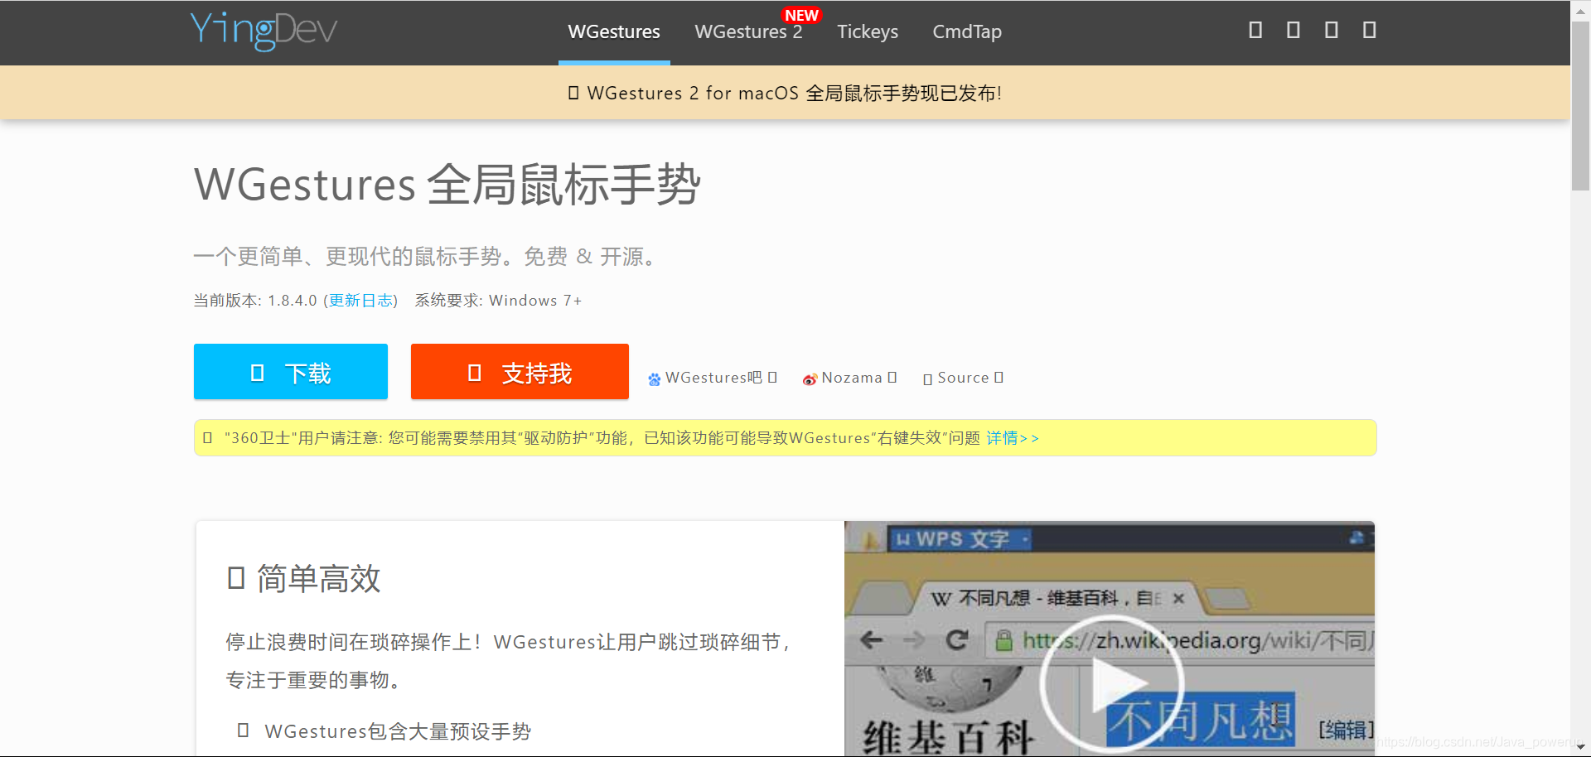Click the icon inside the 支持我 button

[x=474, y=373]
